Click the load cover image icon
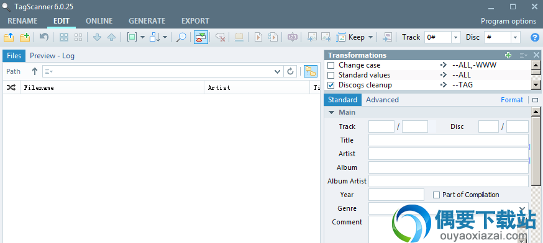This screenshot has width=543, height=243. 312,37
